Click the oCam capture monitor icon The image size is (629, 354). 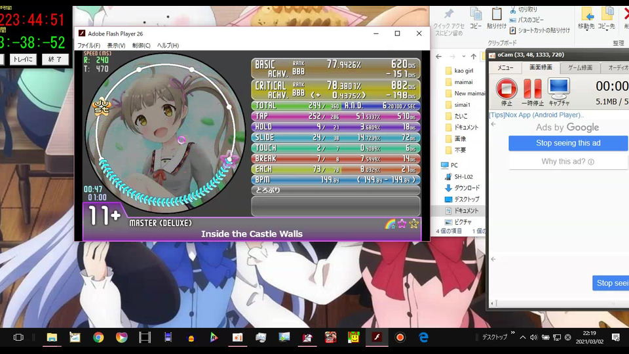pyautogui.click(x=559, y=88)
